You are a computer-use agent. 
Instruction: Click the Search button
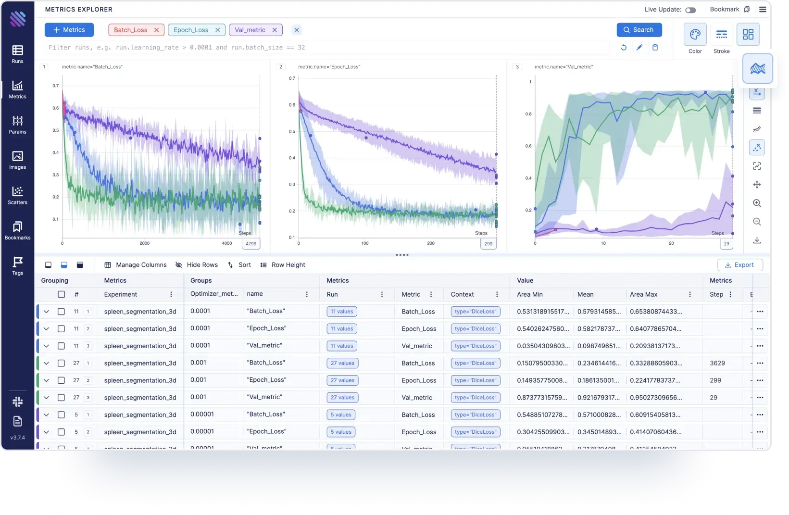pos(639,30)
